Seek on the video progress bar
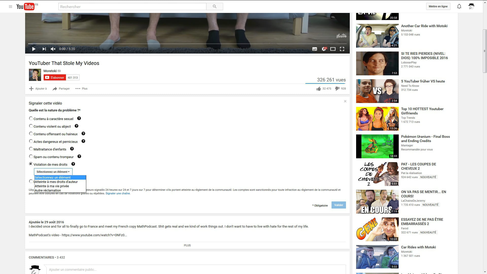The height and width of the screenshot is (274, 487). [187, 44]
